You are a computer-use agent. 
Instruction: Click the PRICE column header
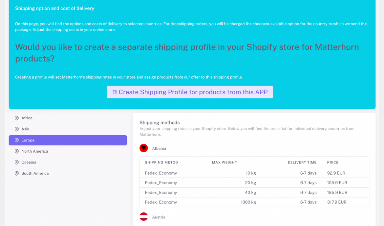(332, 162)
